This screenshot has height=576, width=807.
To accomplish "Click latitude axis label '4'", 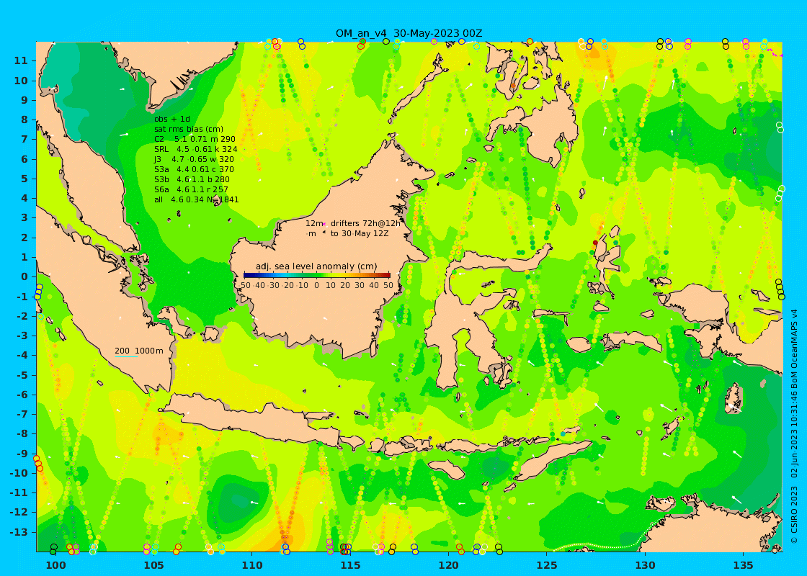I will pyautogui.click(x=24, y=198).
